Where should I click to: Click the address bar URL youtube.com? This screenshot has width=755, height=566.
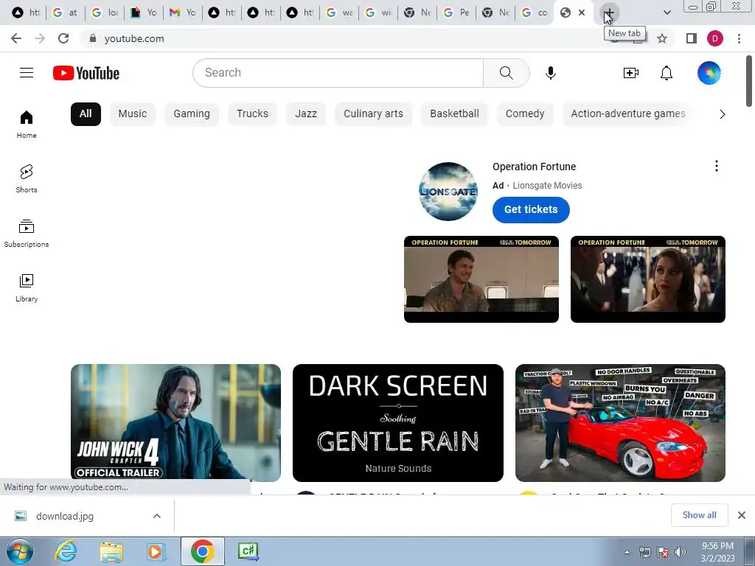(134, 38)
